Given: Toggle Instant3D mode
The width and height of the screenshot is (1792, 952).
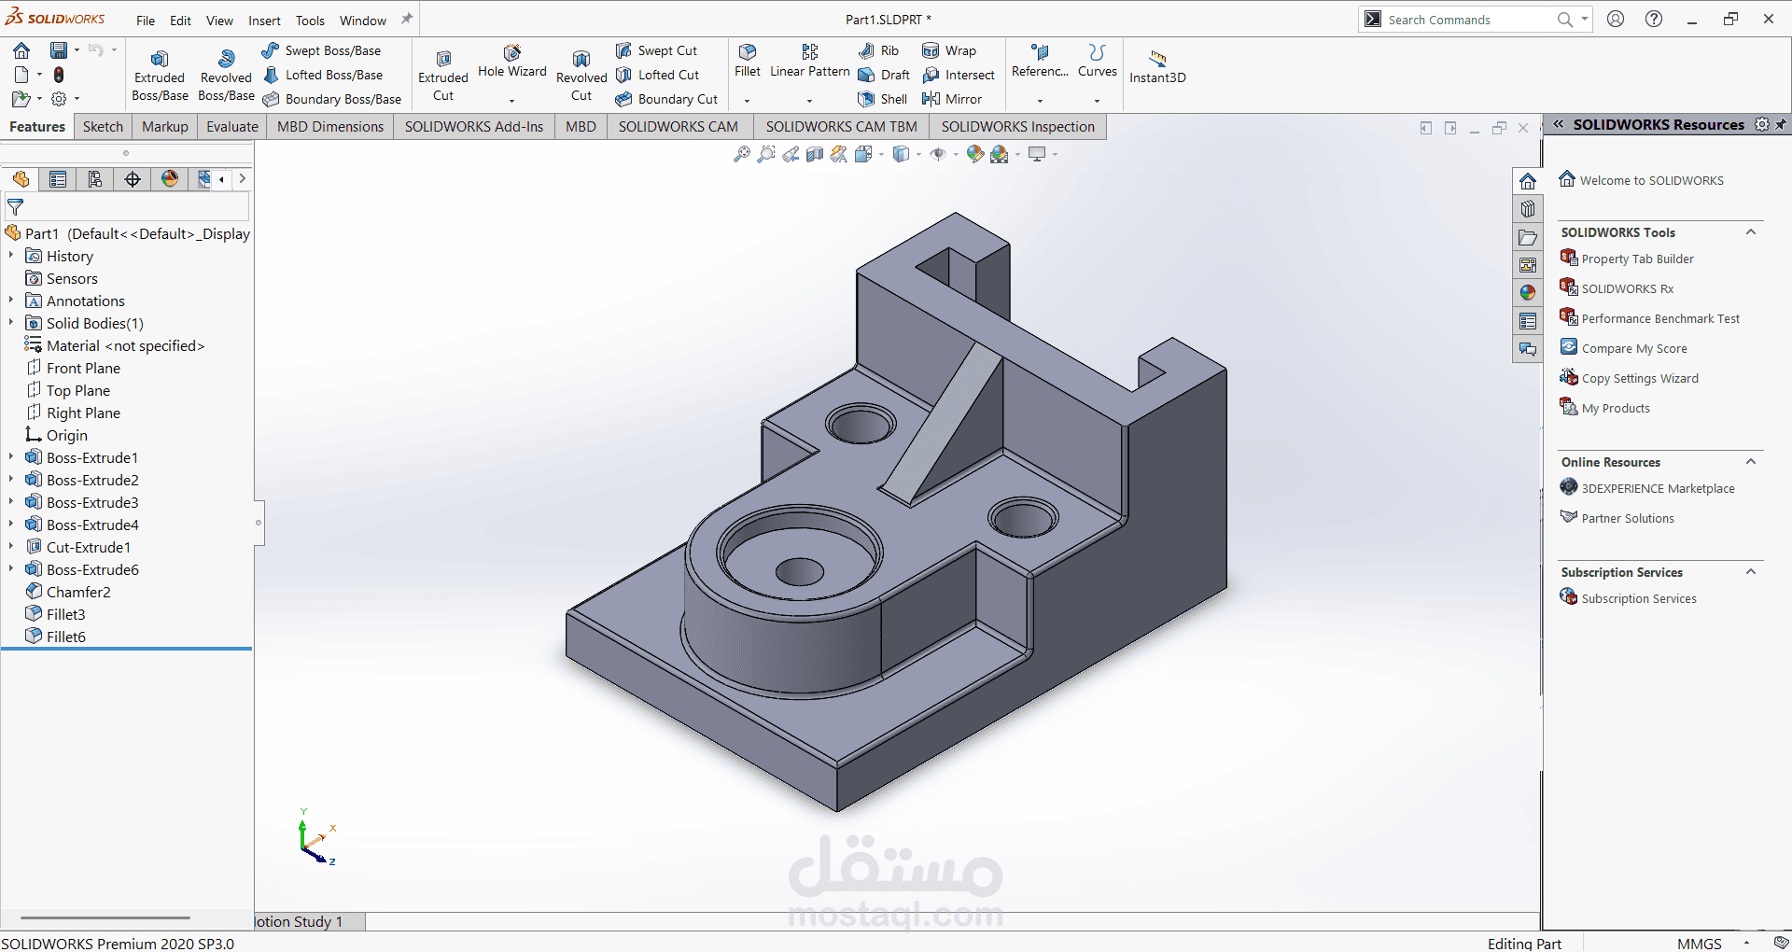Looking at the screenshot, I should click(x=1157, y=66).
